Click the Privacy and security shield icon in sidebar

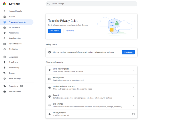[4, 22]
